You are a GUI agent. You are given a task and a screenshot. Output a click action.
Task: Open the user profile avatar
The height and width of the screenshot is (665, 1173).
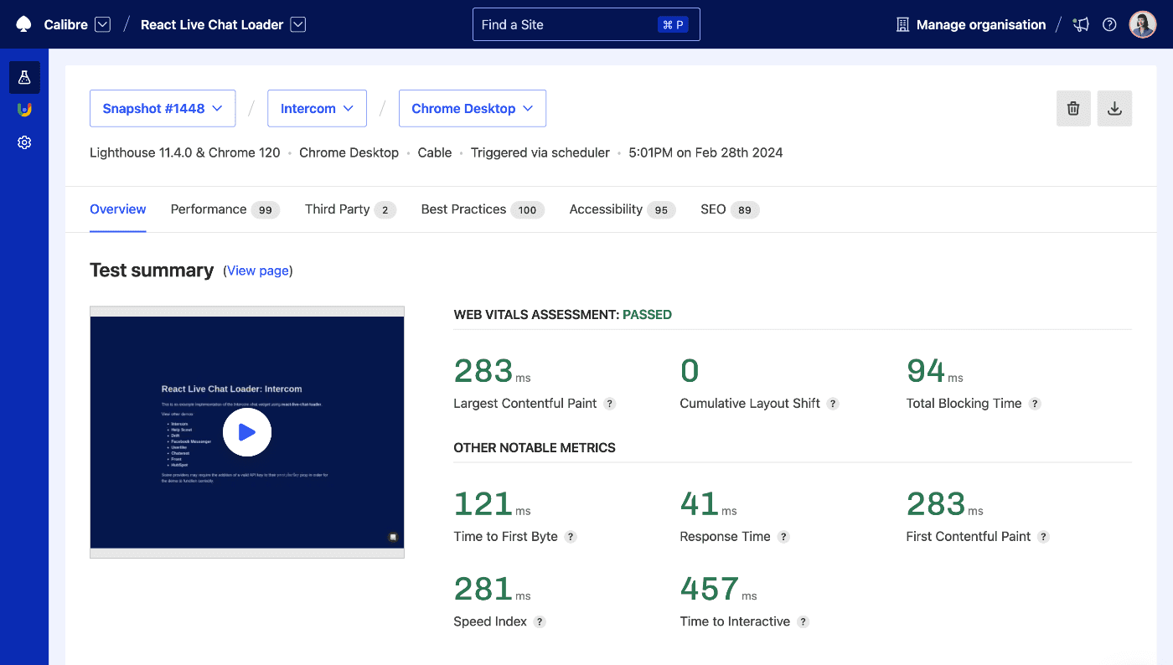click(1142, 25)
